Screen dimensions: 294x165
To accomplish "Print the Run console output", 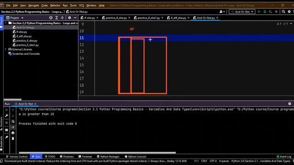I will (13, 133).
